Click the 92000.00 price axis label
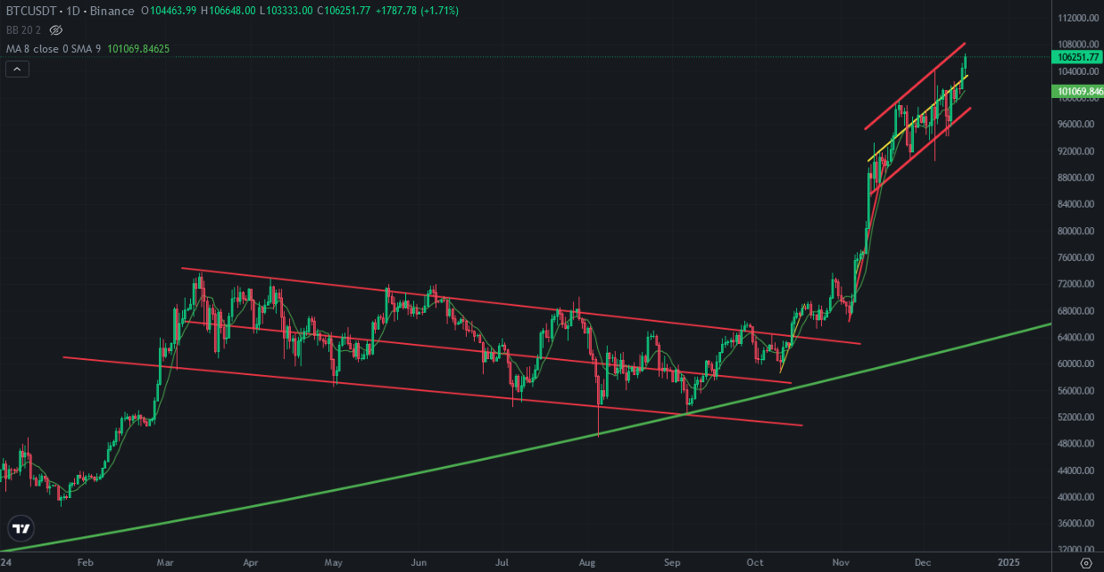This screenshot has width=1104, height=572. (x=1078, y=151)
